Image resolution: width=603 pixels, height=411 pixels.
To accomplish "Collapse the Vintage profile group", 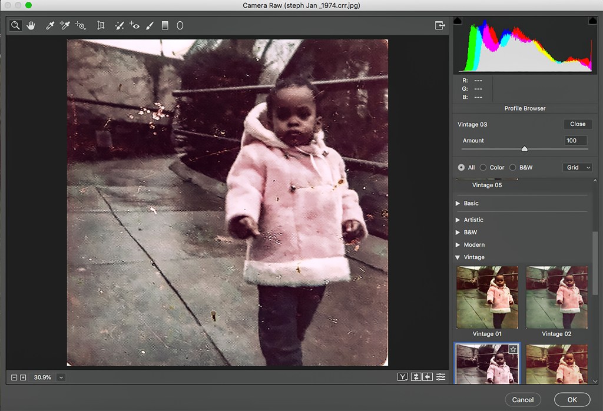I will click(x=458, y=257).
